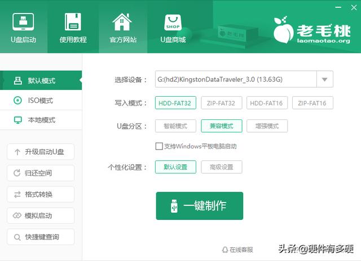Click the 升级启动U盘 button
The width and height of the screenshot is (361, 261).
(41, 152)
